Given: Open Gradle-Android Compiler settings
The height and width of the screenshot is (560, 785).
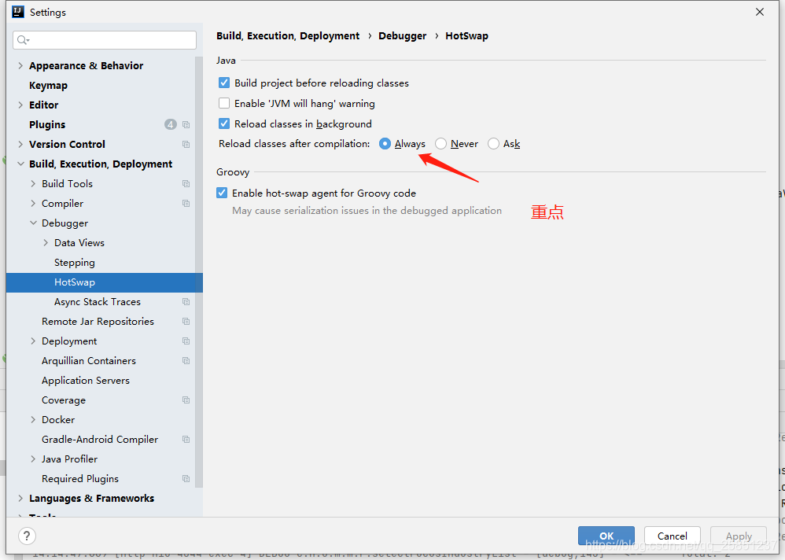Looking at the screenshot, I should (100, 440).
